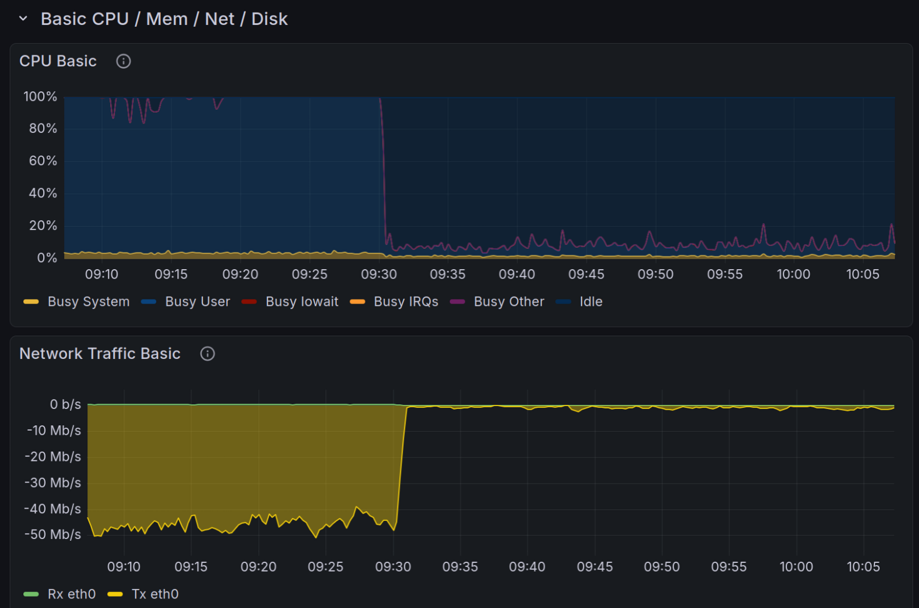The image size is (919, 608).
Task: Toggle the Busy Iowait legend label
Action: 301,301
